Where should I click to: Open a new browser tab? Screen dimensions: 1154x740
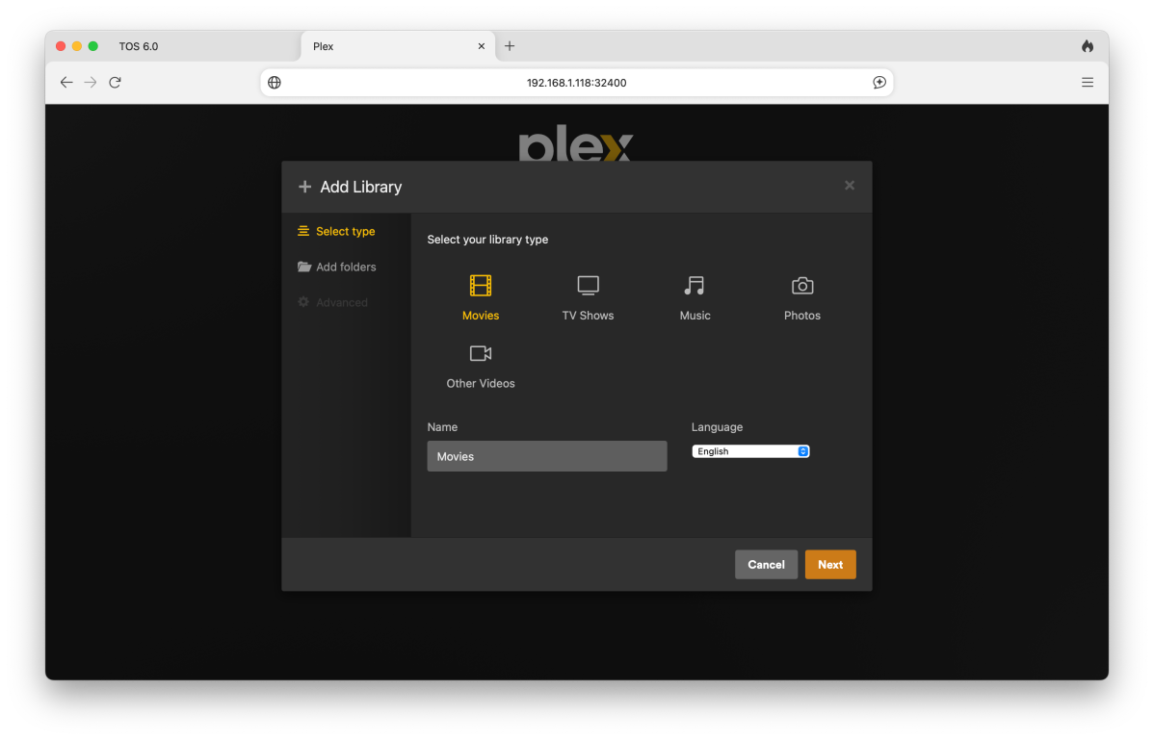pos(510,46)
